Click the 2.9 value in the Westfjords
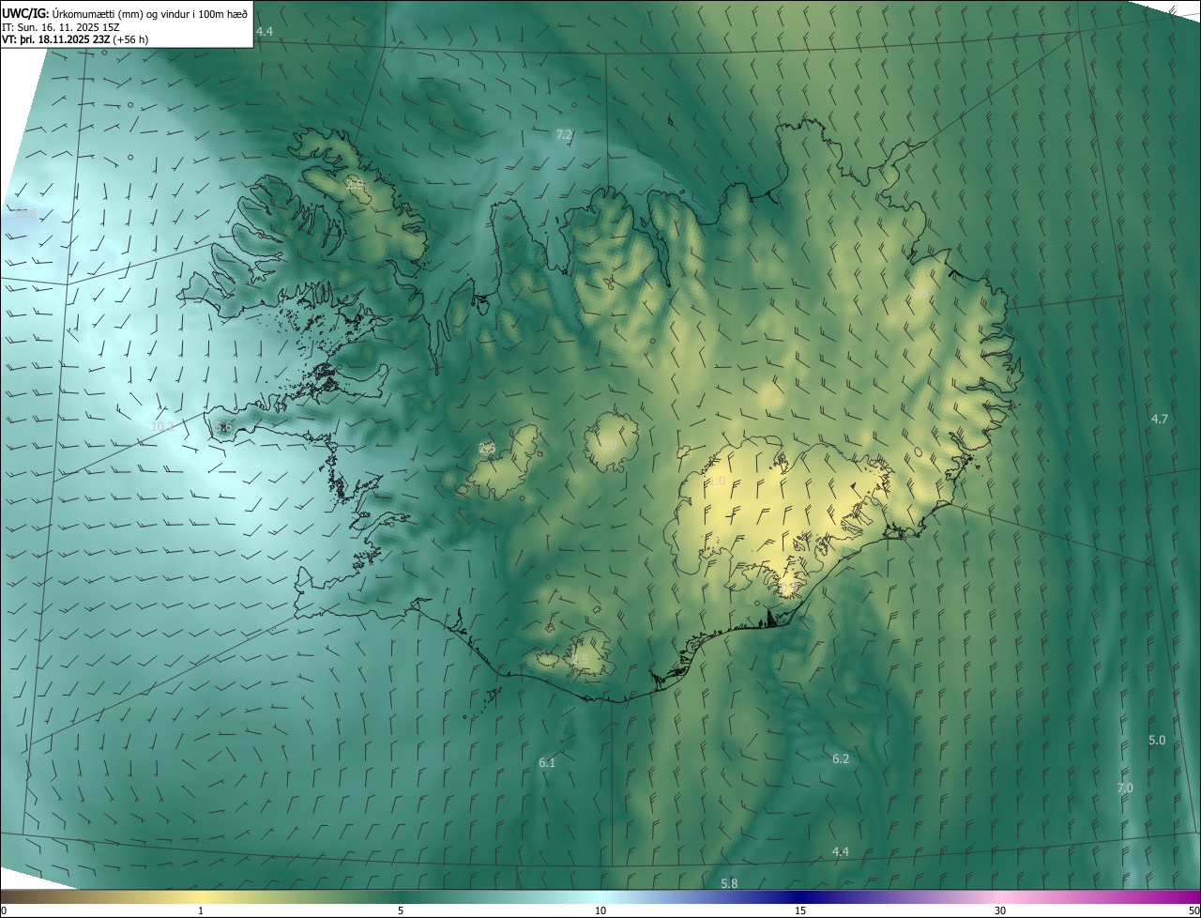 pyautogui.click(x=356, y=185)
